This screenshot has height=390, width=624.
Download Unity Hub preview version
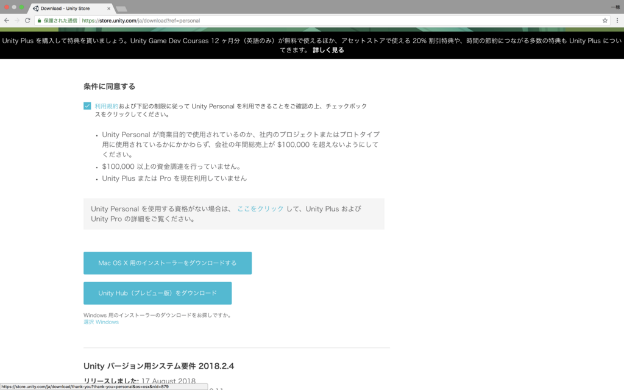coord(158,293)
